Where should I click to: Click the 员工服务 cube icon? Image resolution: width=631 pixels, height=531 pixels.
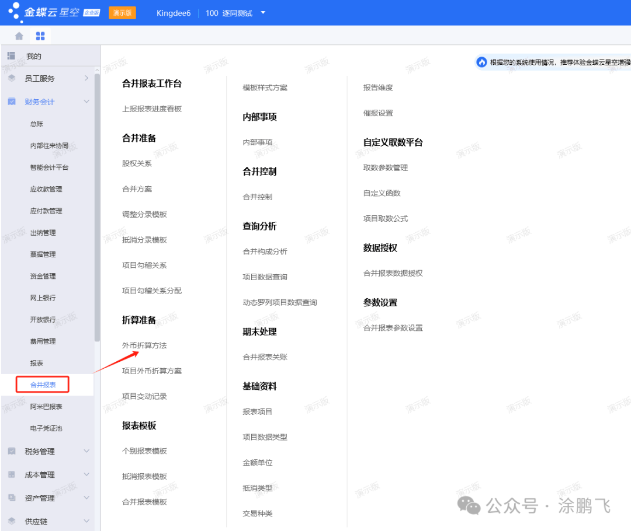[x=12, y=78]
